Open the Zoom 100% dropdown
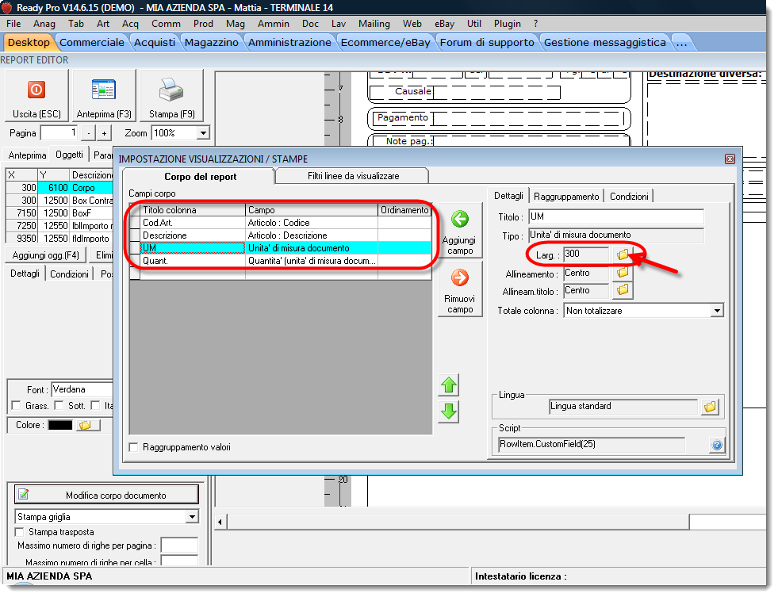Screen dimensions: 778x597 (x=203, y=133)
